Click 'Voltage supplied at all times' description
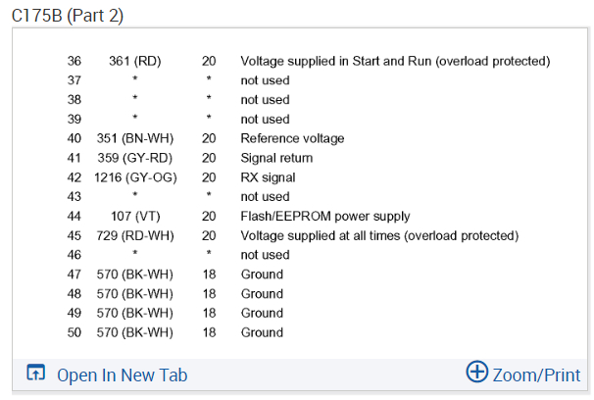Screen dimensions: 594x400 [379, 235]
